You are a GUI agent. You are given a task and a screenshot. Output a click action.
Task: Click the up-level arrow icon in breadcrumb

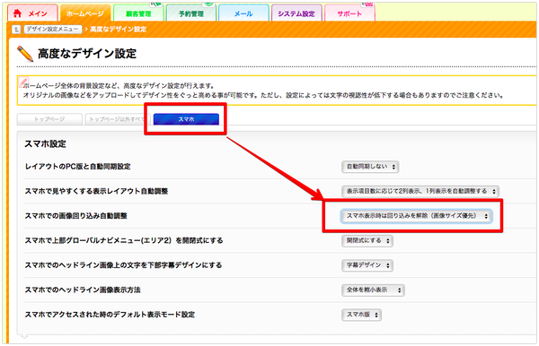[x=16, y=30]
